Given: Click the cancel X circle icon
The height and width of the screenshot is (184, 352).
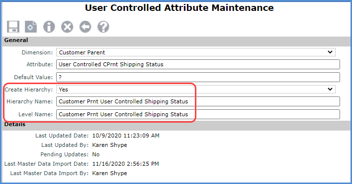Looking at the screenshot, I should point(67,27).
